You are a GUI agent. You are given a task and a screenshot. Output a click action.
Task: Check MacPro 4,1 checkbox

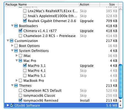click(25, 70)
